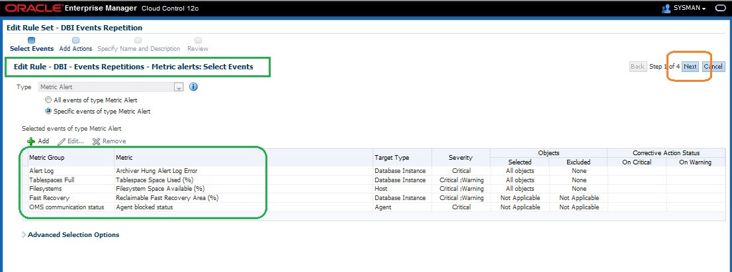The width and height of the screenshot is (732, 272).
Task: Click the Add label in toolbar
Action: (x=44, y=141)
